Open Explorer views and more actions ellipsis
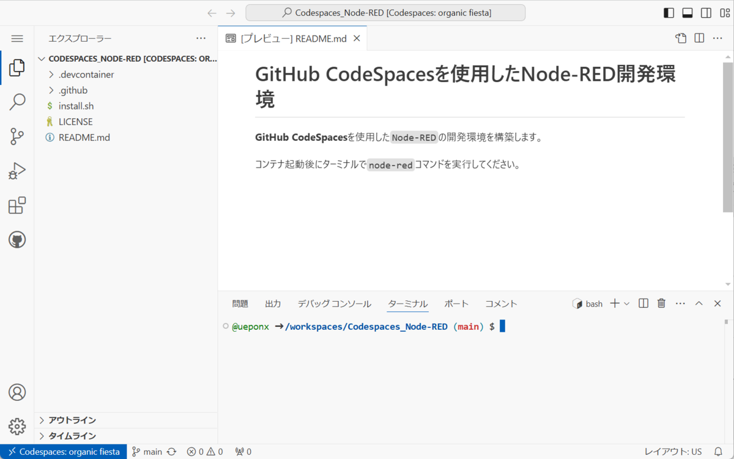The width and height of the screenshot is (734, 459). point(201,38)
